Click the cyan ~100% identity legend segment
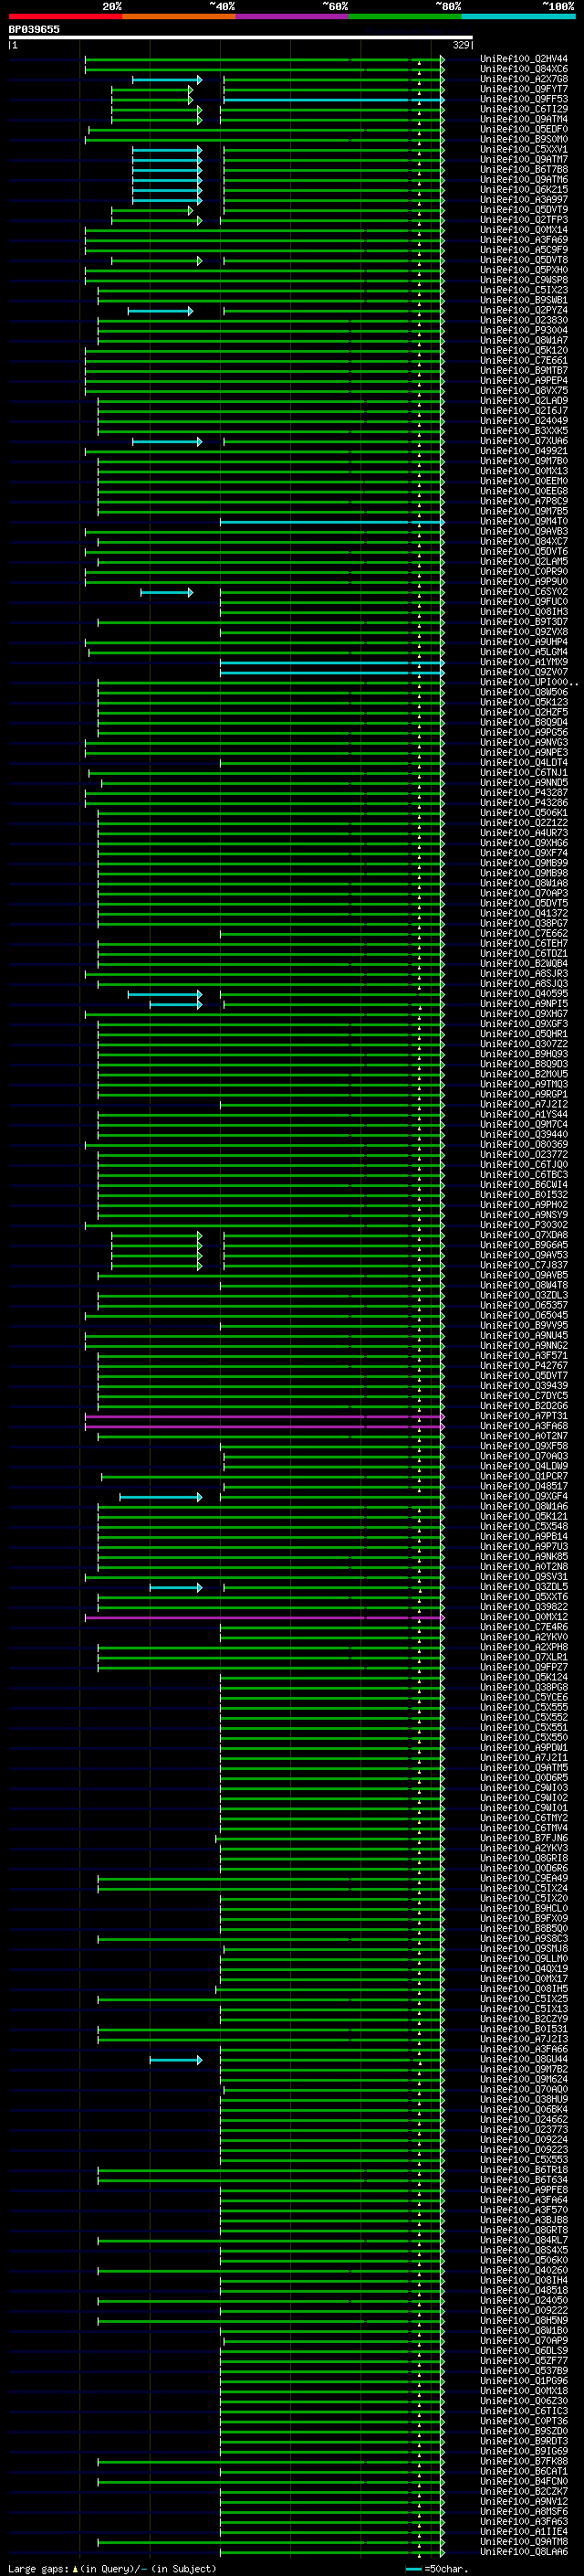This screenshot has height=2576, width=584. 518,16
